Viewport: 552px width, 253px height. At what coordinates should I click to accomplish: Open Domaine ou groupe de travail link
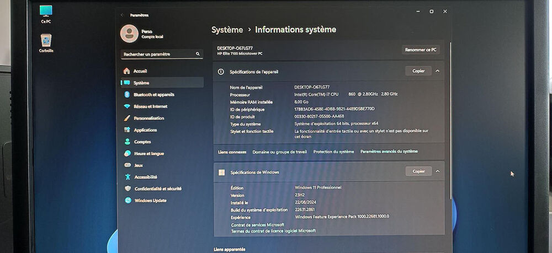279,152
